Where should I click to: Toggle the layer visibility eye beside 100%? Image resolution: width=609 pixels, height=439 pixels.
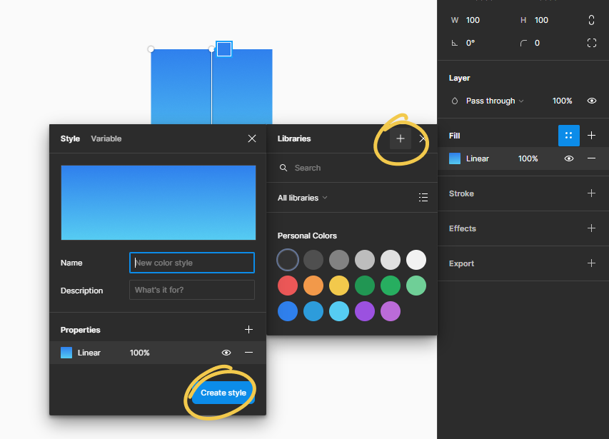(x=591, y=101)
